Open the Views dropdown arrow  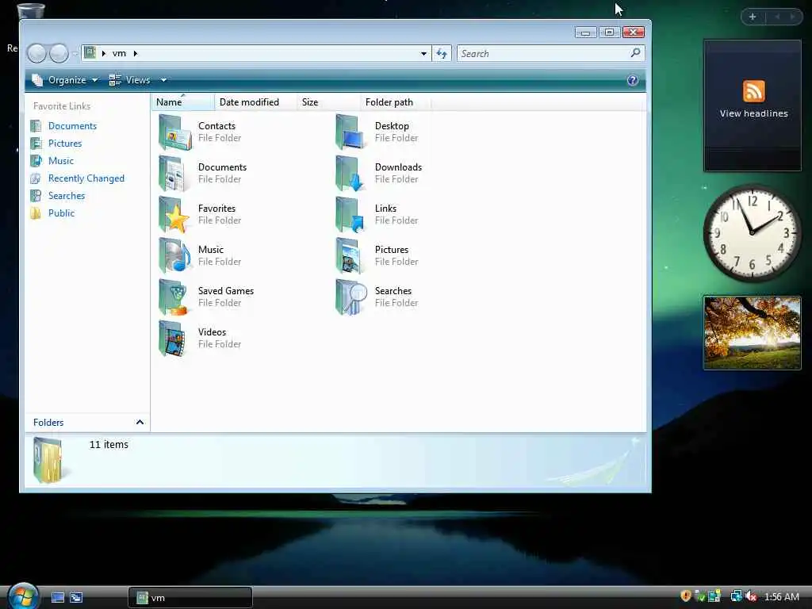163,80
